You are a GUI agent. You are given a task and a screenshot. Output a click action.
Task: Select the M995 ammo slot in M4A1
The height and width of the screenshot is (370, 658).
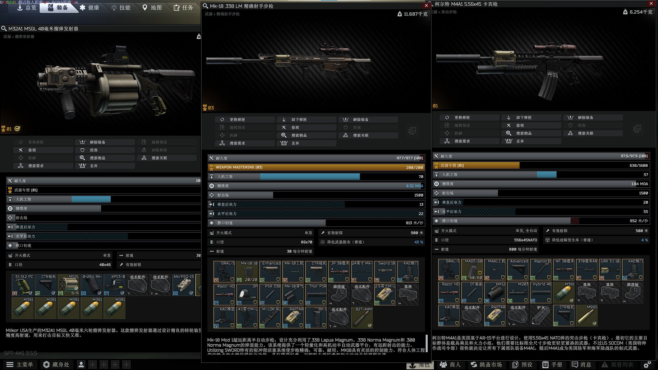[587, 315]
